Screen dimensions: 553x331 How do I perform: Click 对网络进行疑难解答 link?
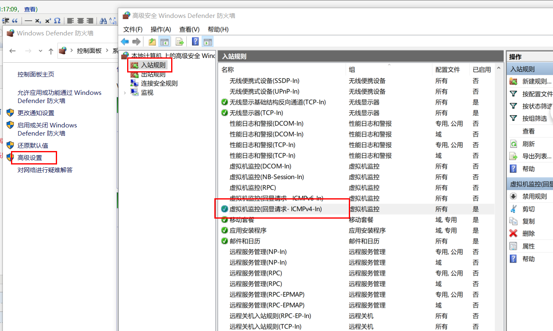tap(45, 170)
